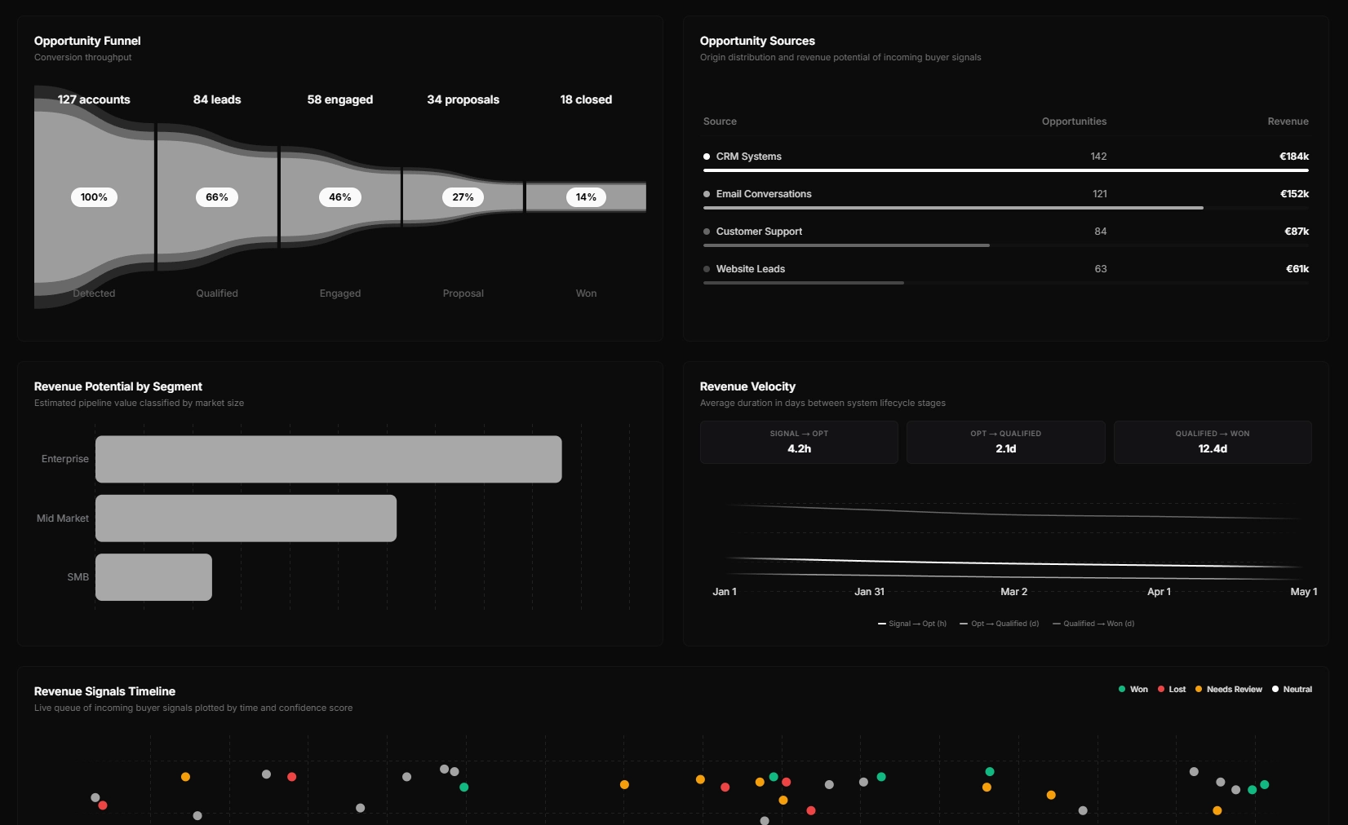1348x825 pixels.
Task: Click the 'Qualified' stage caption under funnel
Action: 217,293
